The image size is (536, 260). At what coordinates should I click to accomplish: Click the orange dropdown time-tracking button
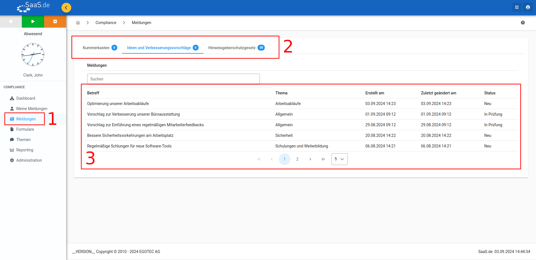pyautogui.click(x=55, y=22)
